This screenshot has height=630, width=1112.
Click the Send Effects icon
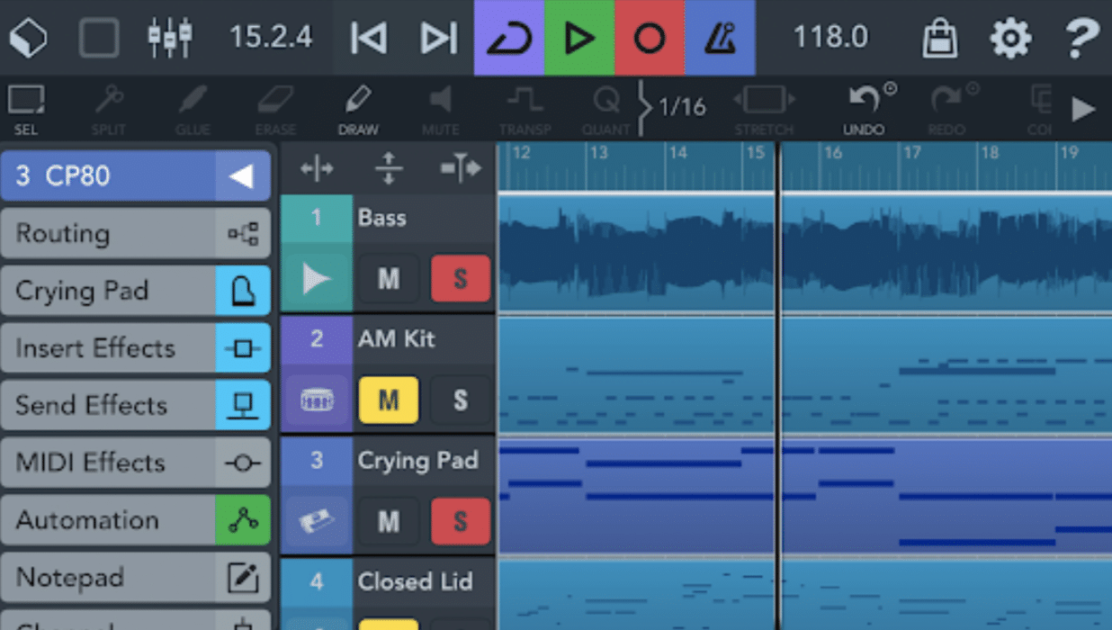coord(243,405)
